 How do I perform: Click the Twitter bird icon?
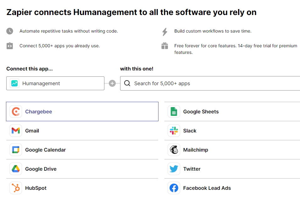point(174,169)
